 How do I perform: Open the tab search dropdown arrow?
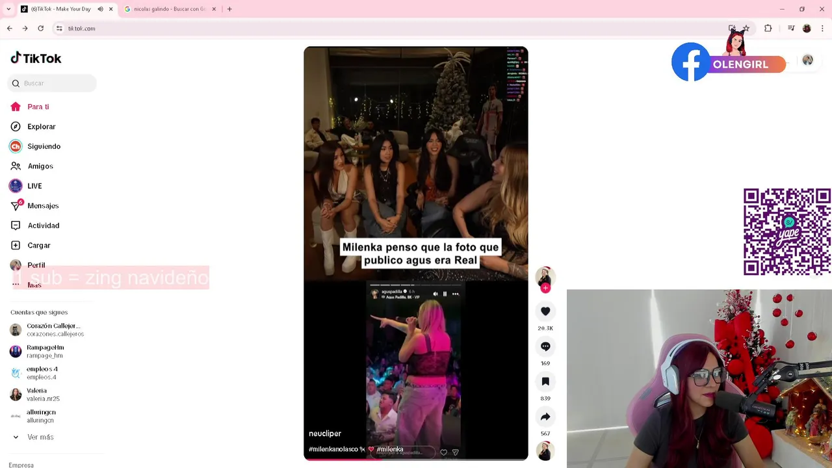pos(8,9)
